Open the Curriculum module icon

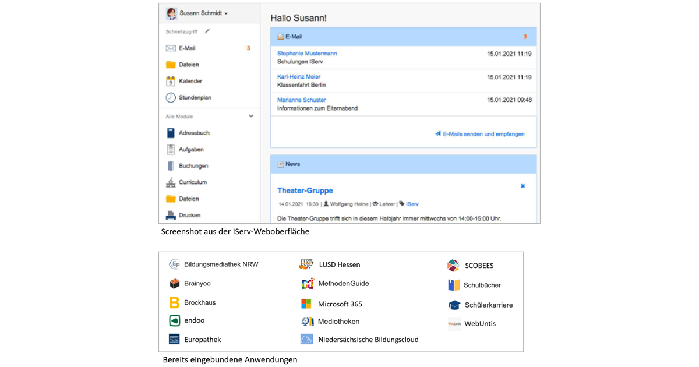pos(171,182)
